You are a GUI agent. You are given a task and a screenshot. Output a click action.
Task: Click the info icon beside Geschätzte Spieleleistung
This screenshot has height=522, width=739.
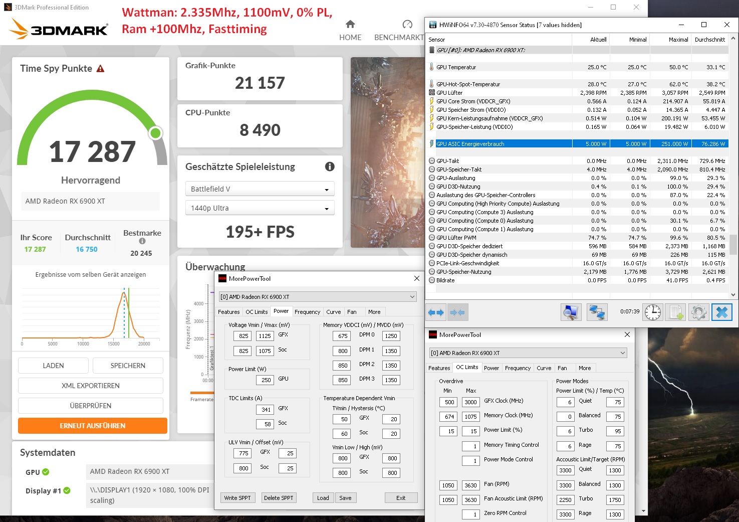point(330,166)
